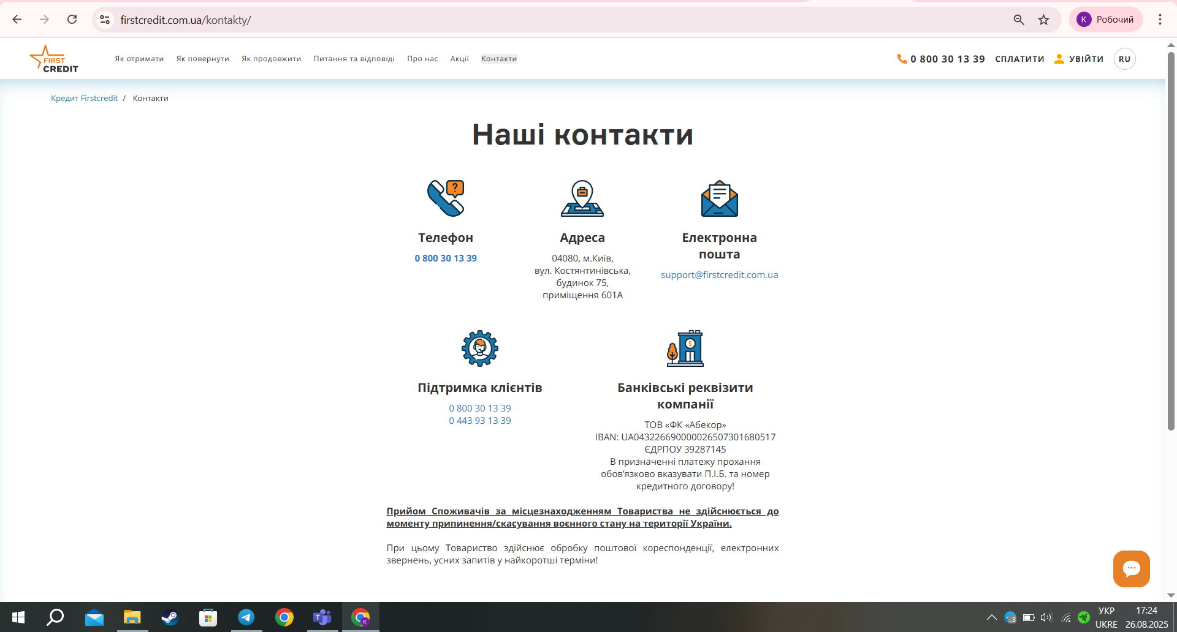Viewport: 1177px width, 632px height.
Task: Click the browser forward arrow
Action: tap(44, 20)
